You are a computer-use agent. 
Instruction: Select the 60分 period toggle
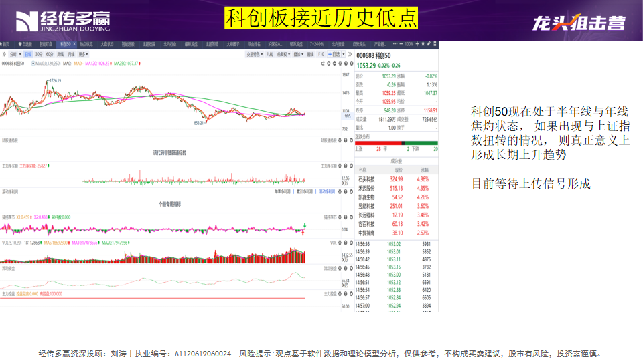(x=50, y=54)
